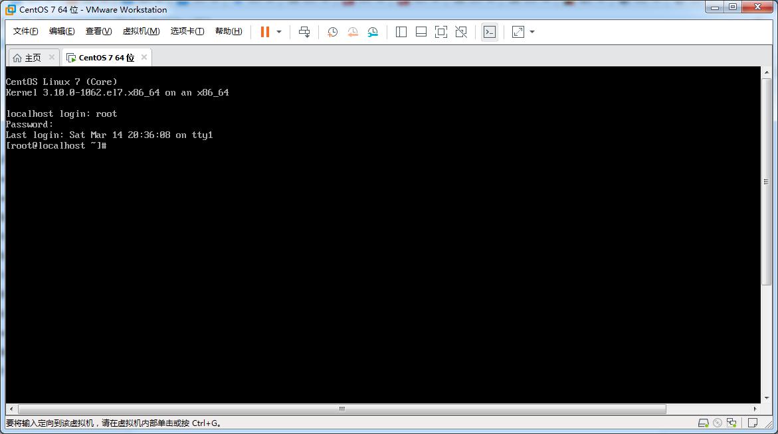
Task: Revert the virtual machine to its snapshot
Action: 352,31
